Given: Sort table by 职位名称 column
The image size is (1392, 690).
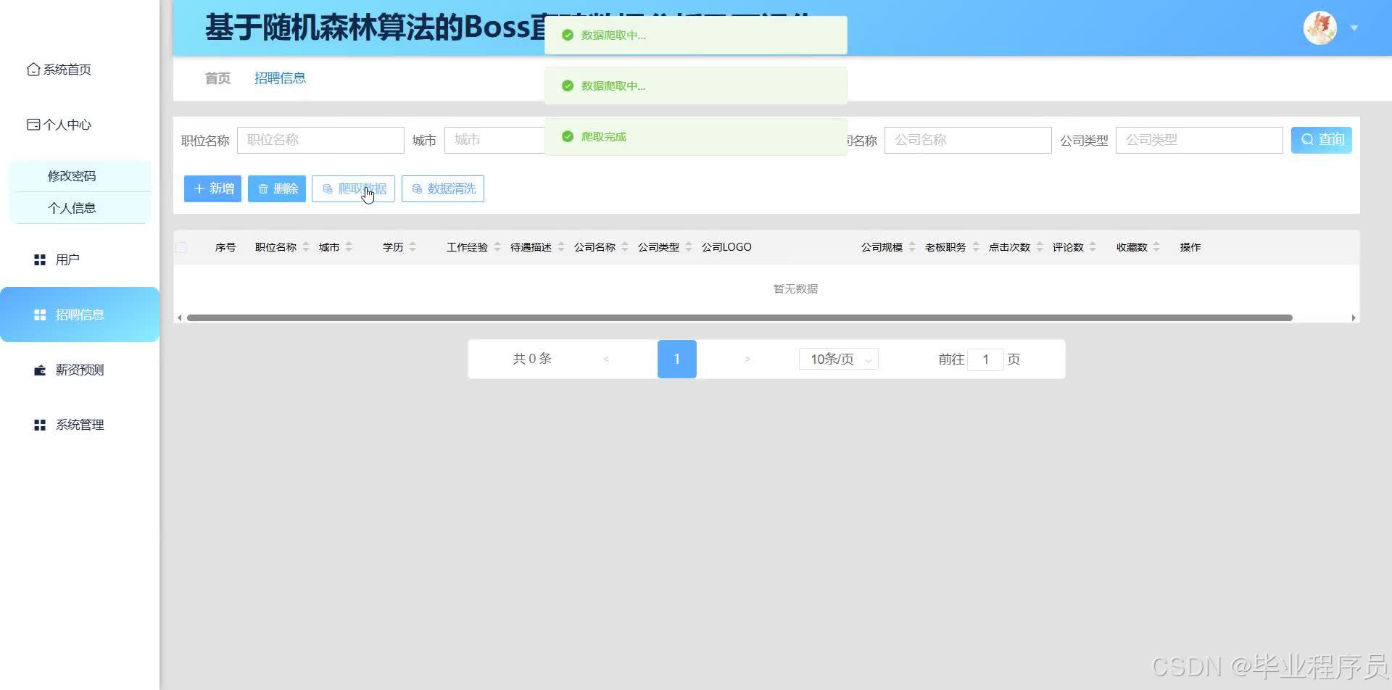Looking at the screenshot, I should [x=306, y=247].
